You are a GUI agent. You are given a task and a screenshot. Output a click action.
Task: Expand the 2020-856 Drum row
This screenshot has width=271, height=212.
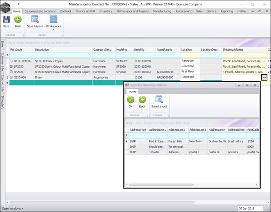click(x=11, y=77)
